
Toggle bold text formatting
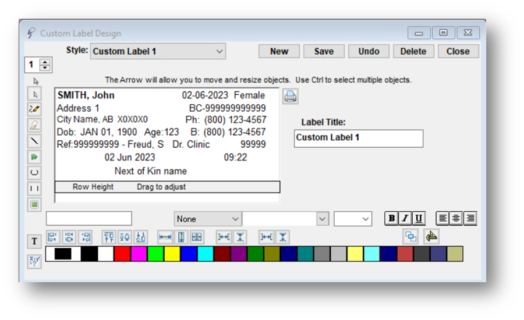click(391, 219)
